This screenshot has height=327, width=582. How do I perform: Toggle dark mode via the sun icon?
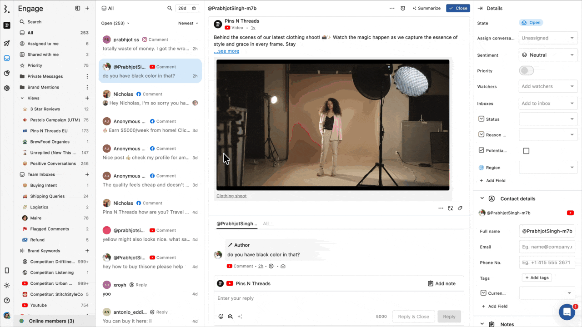[6, 285]
